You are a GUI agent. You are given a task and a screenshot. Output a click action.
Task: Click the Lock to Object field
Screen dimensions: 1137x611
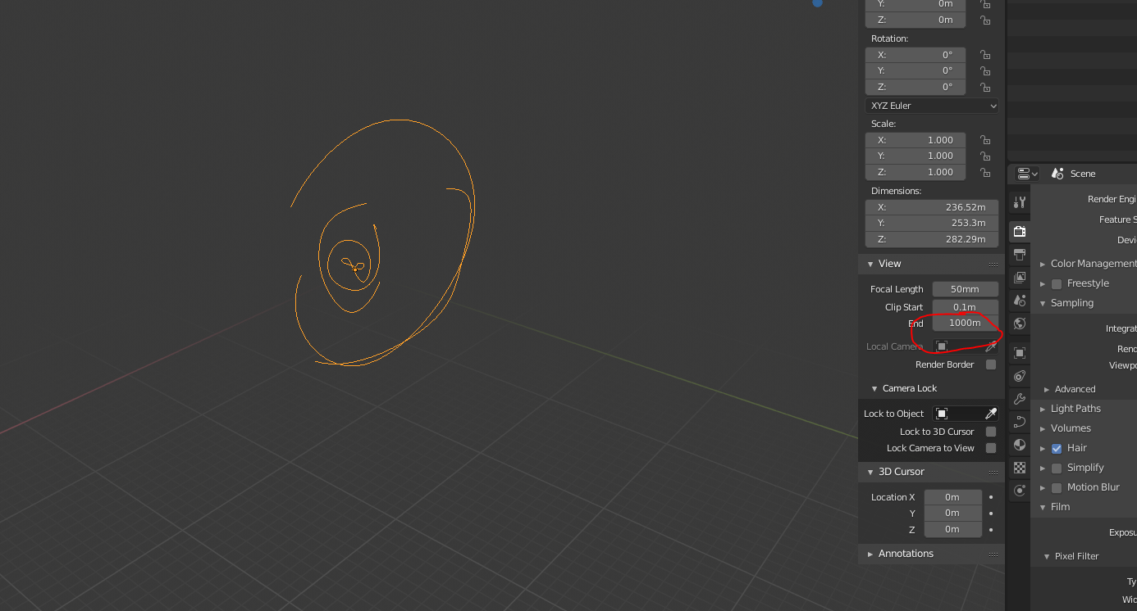coord(957,414)
